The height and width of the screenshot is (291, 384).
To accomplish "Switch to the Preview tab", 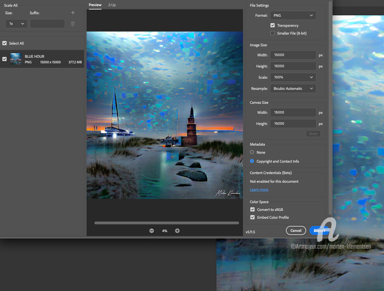I will [x=95, y=5].
